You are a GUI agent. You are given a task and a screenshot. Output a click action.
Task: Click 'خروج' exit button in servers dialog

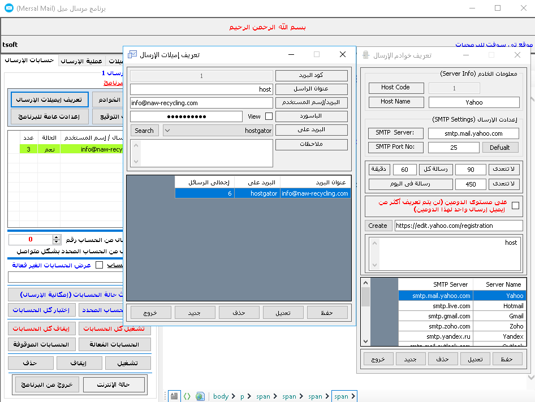[x=378, y=359]
